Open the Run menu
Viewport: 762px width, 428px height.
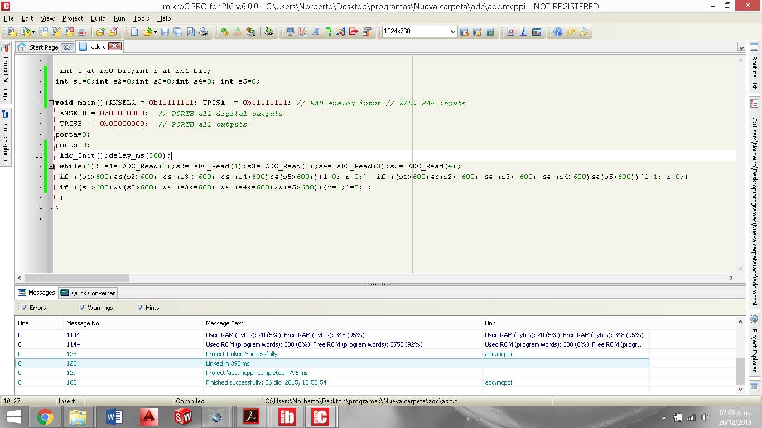119,18
